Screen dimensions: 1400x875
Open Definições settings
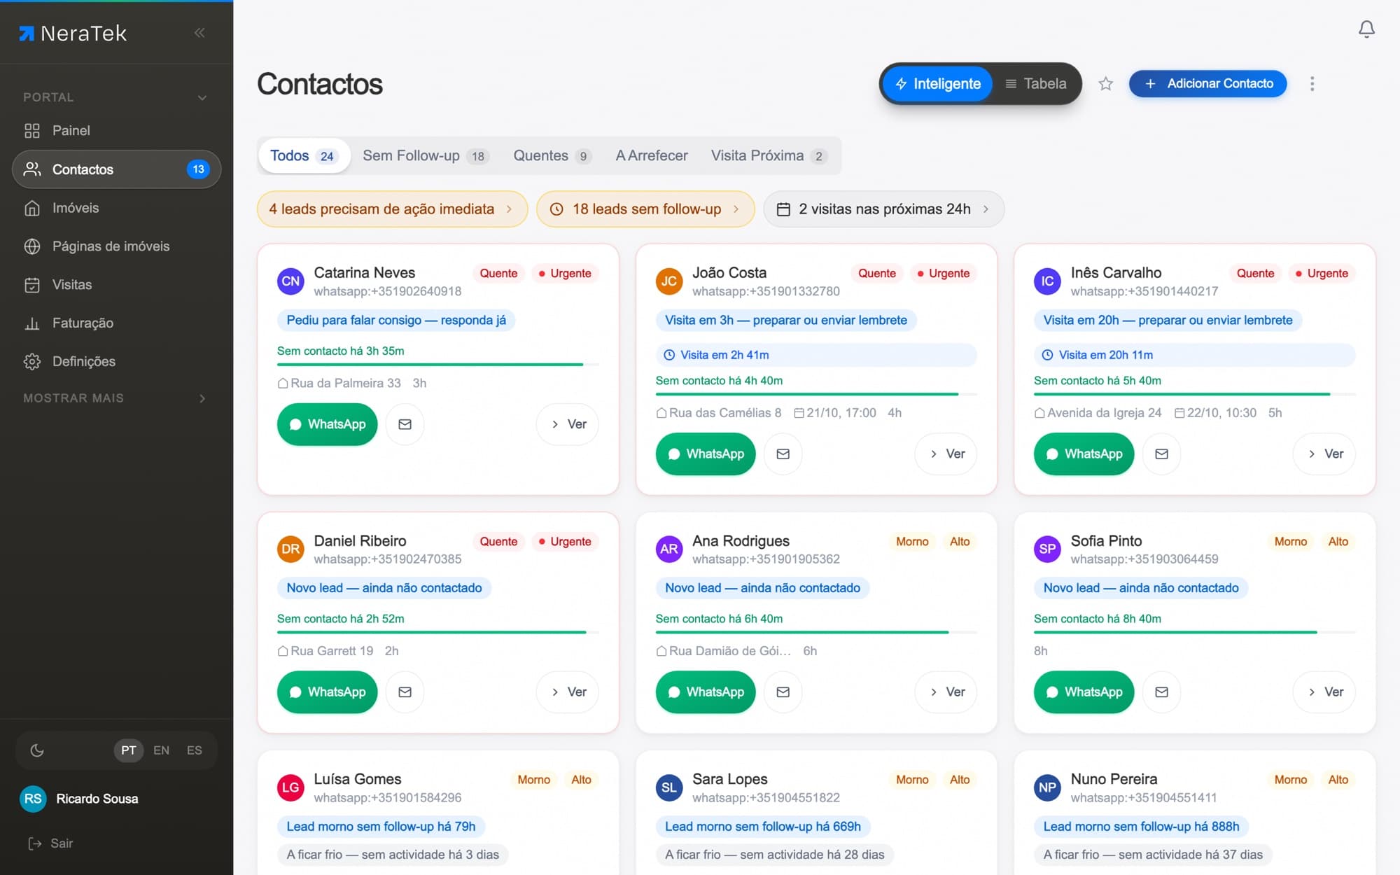pyautogui.click(x=116, y=362)
